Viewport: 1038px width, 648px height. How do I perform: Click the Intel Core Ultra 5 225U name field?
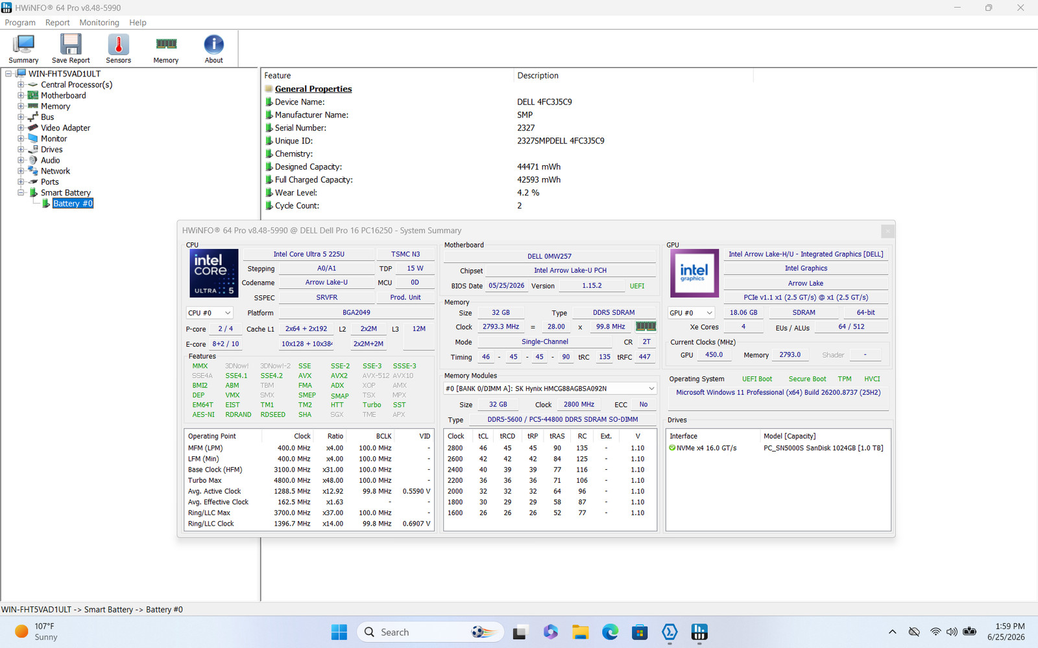pos(309,254)
